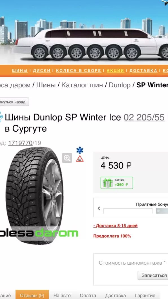The height and width of the screenshot is (299, 168).
Task: Click the magnifier zoom icon on tire image
Action: (x=67, y=158)
